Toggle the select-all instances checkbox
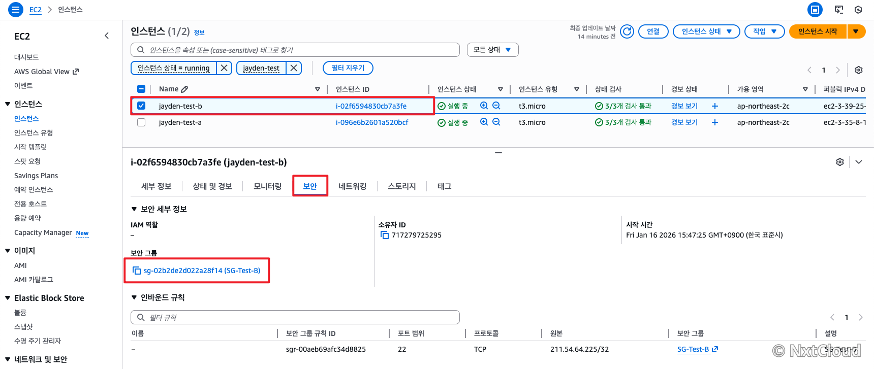The image size is (874, 369). click(141, 89)
